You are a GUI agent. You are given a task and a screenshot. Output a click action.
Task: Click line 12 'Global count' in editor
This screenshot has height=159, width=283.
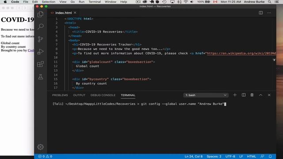pyautogui.click(x=88, y=66)
